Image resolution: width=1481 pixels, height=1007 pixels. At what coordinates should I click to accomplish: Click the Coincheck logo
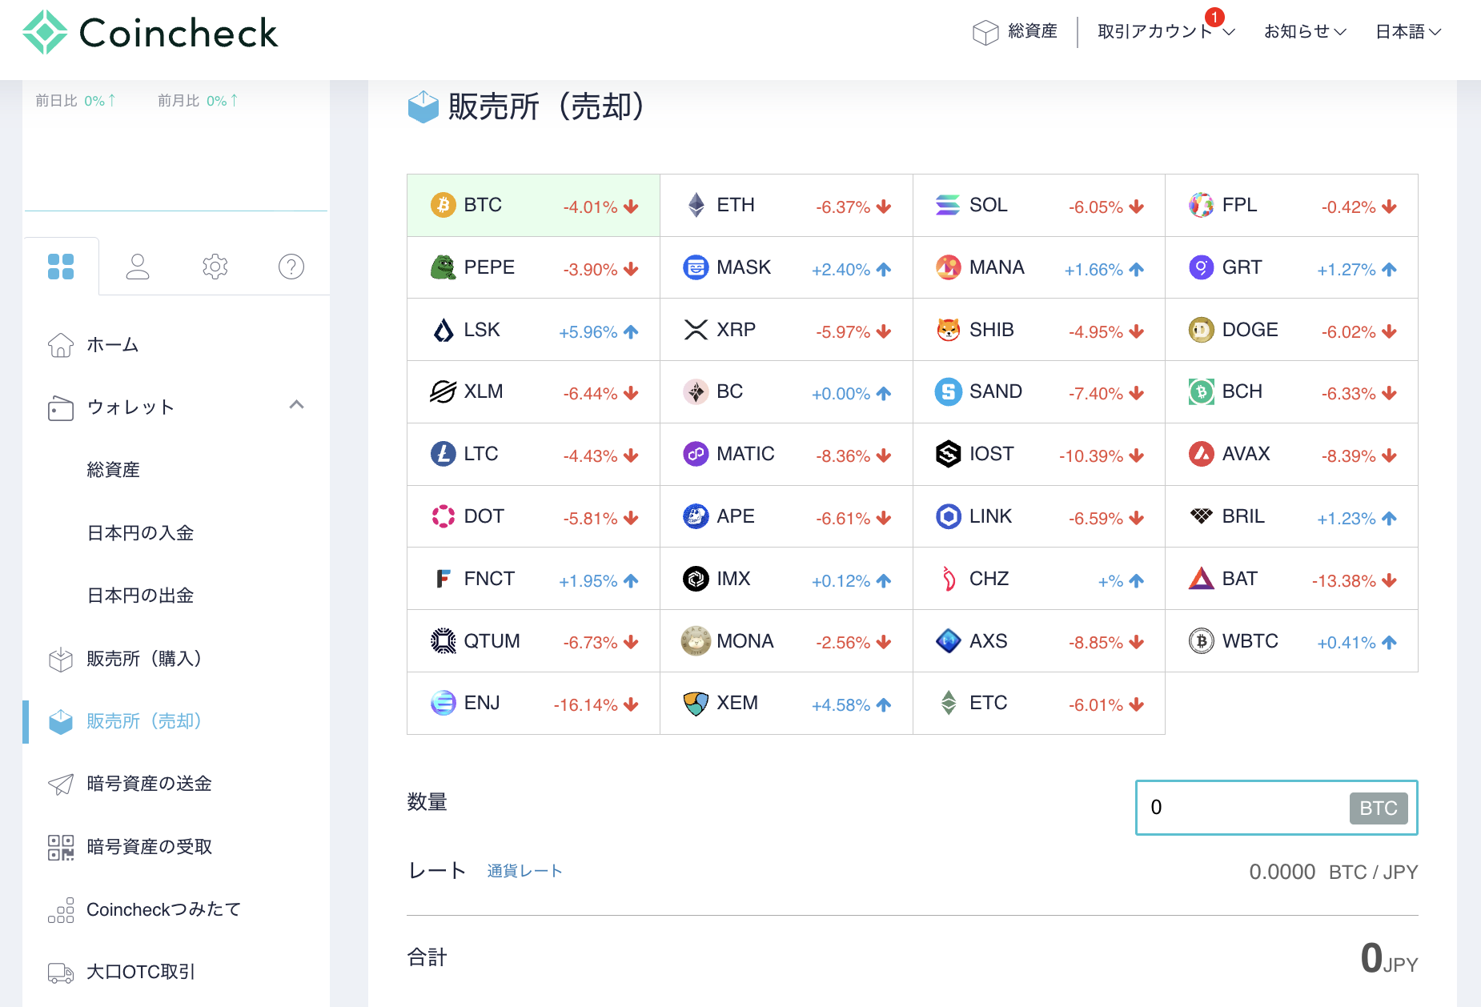151,33
